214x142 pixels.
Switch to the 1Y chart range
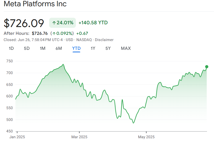(93, 48)
